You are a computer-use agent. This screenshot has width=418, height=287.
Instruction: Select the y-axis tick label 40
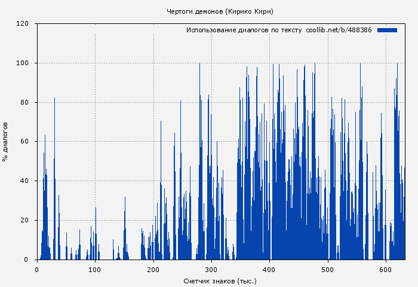(x=24, y=181)
